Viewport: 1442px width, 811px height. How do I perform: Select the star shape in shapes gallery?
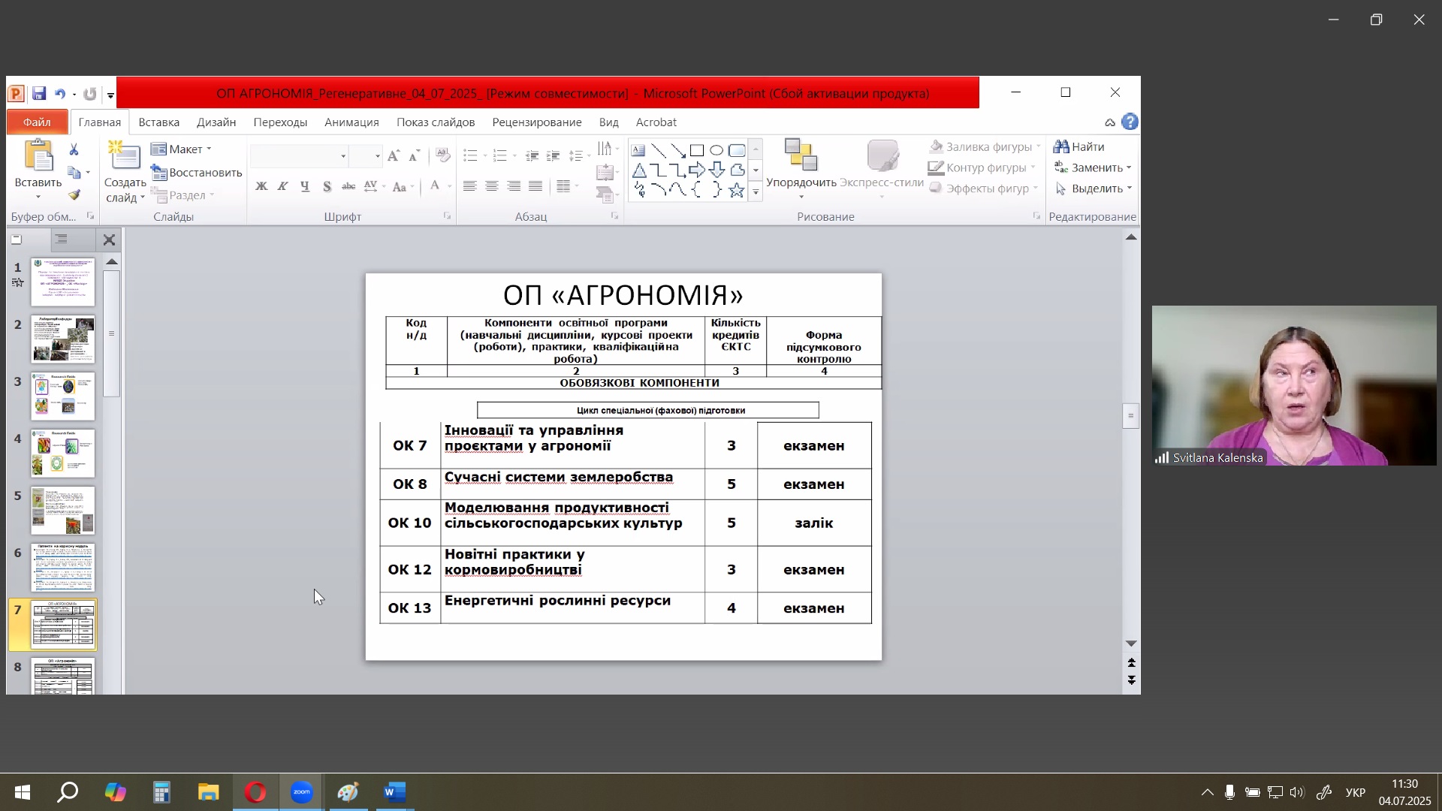point(736,191)
